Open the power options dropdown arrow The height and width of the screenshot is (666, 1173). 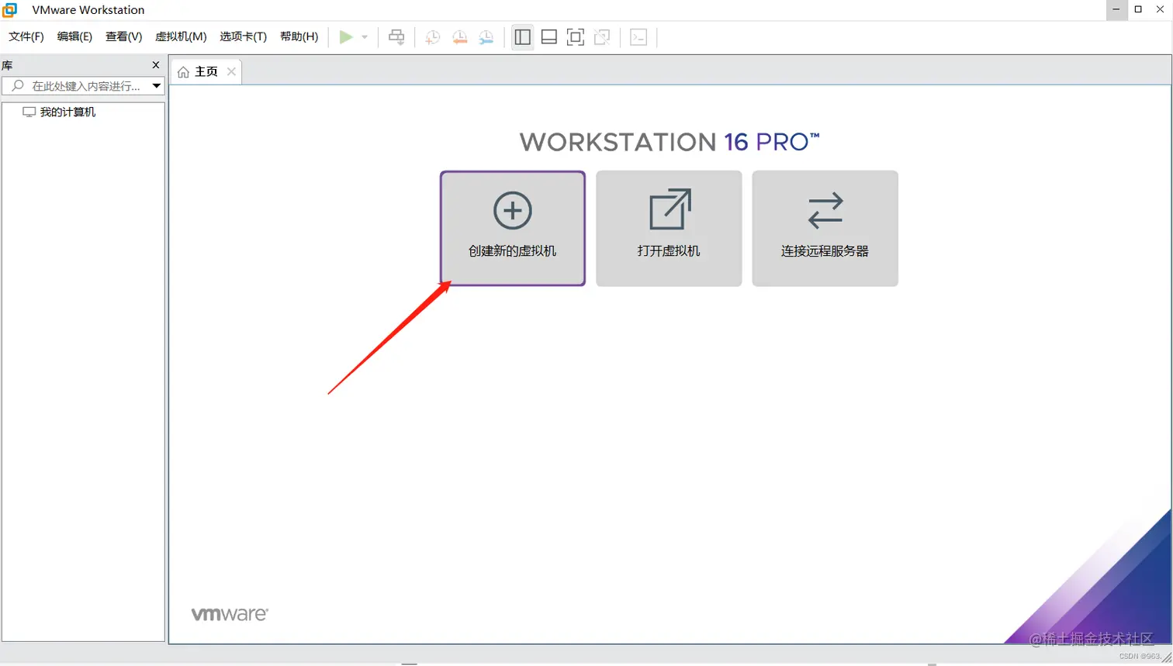[x=365, y=37]
